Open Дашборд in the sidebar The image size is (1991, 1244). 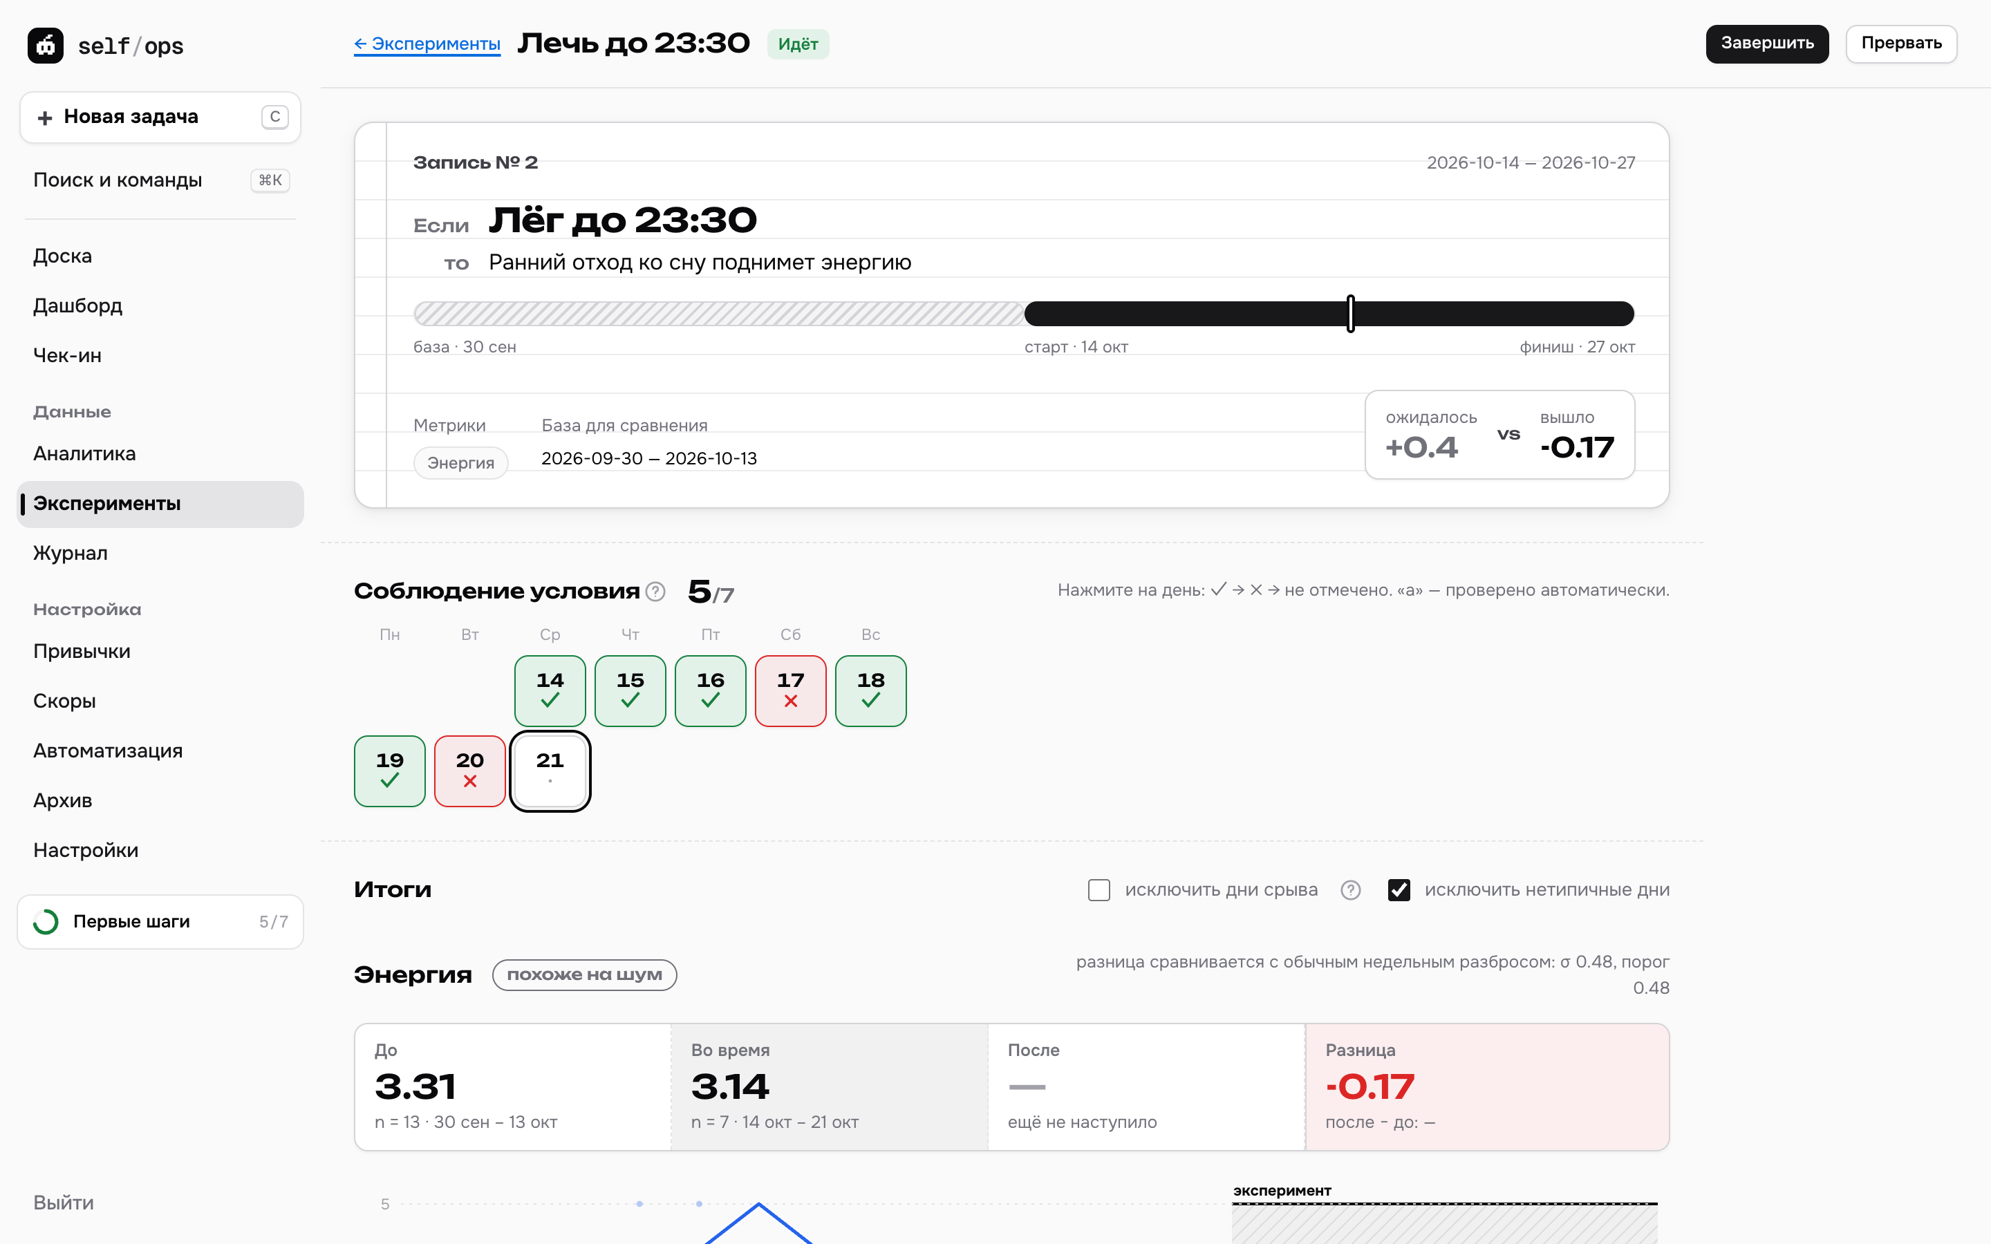coord(160,306)
